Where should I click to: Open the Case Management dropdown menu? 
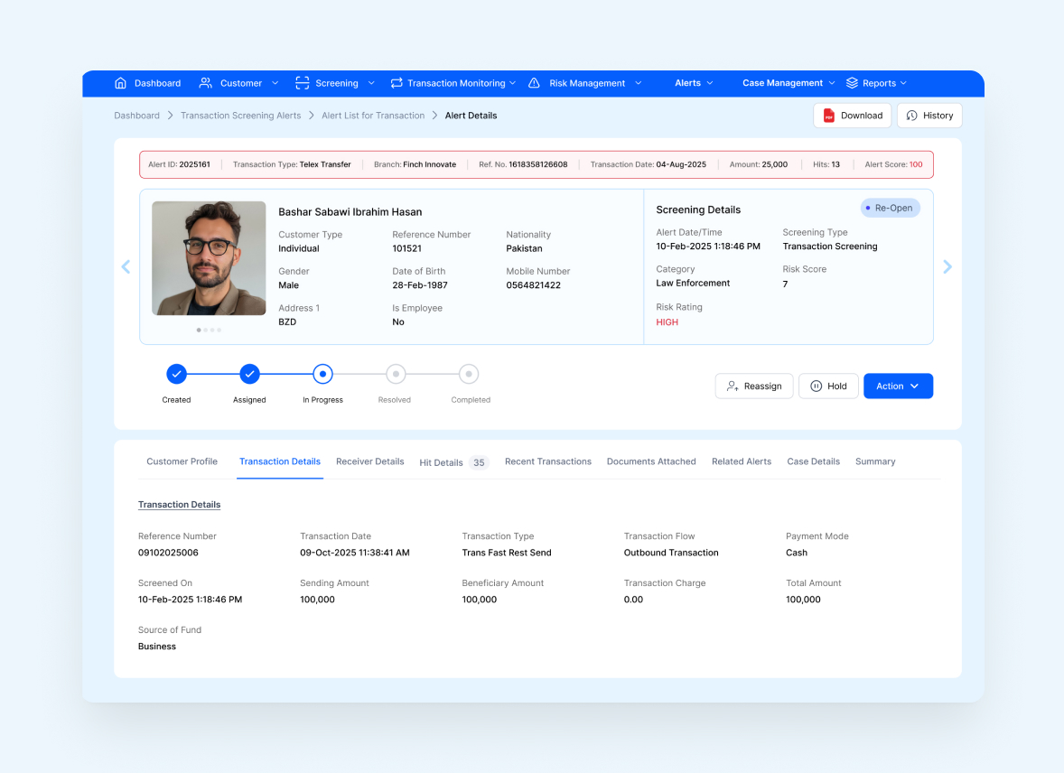pyautogui.click(x=789, y=83)
